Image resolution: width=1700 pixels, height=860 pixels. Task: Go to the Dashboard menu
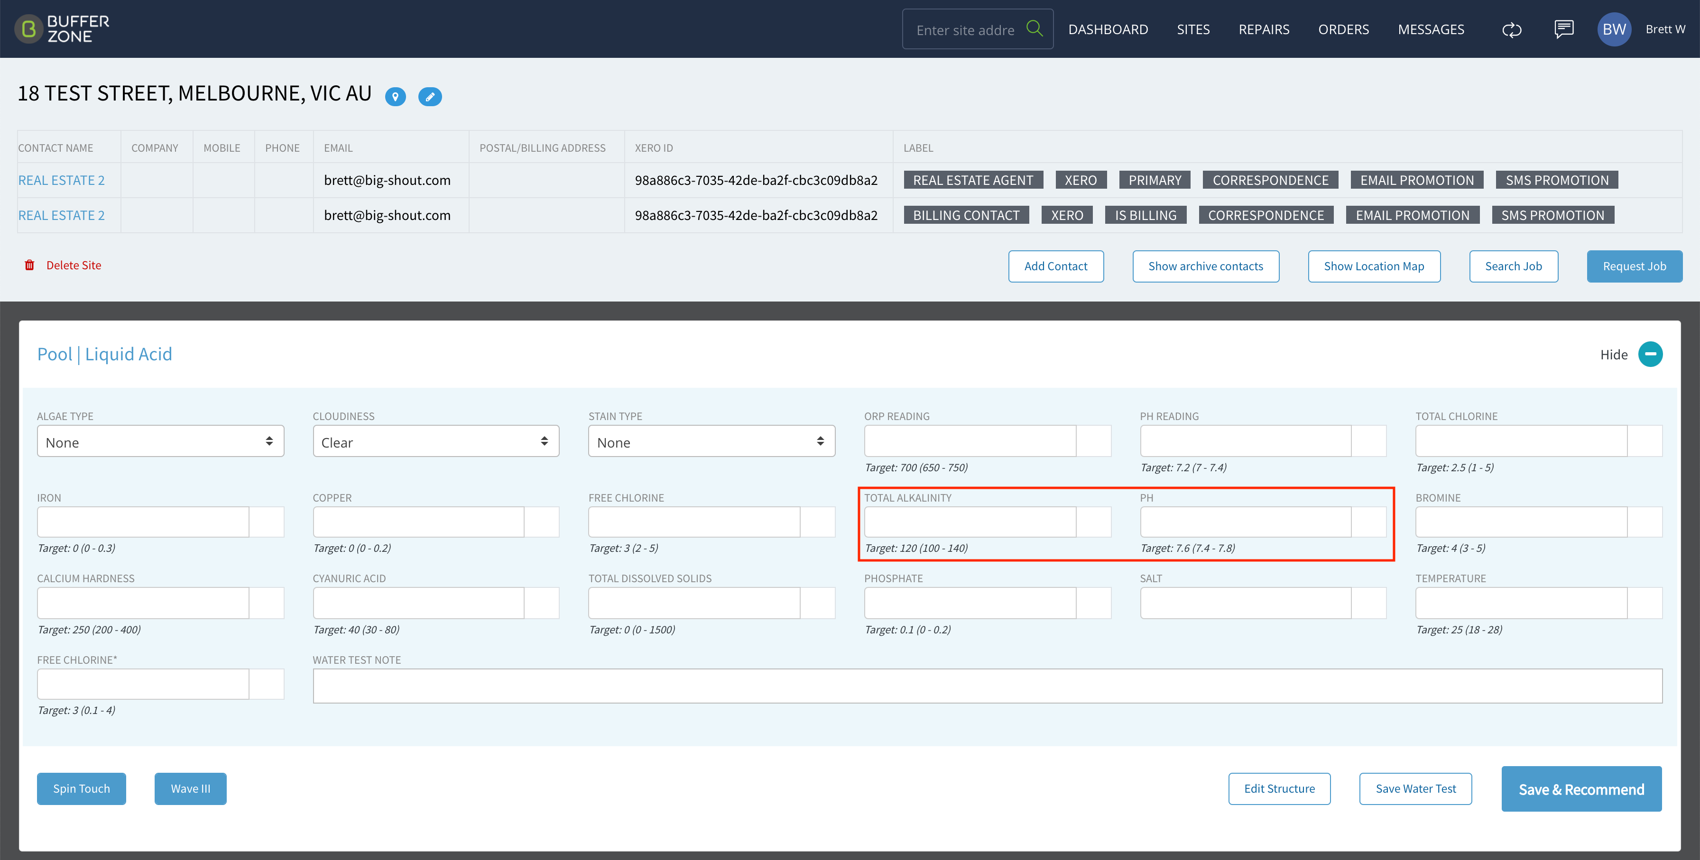click(1108, 30)
